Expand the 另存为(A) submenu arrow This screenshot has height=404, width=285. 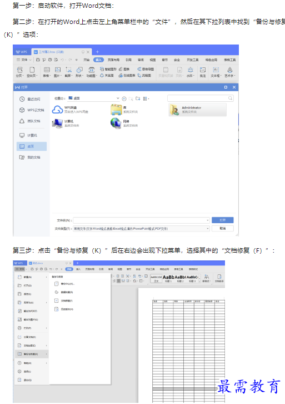tap(46, 303)
